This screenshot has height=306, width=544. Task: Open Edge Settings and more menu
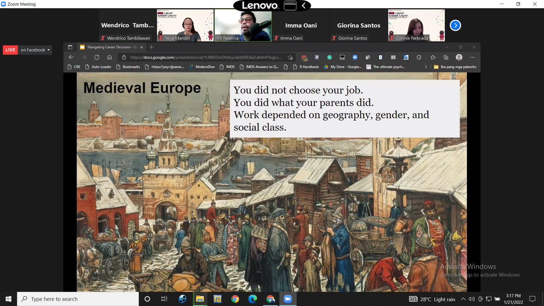473,58
